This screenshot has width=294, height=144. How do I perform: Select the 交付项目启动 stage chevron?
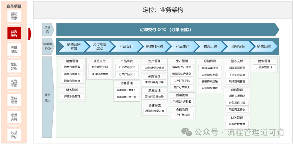point(100,46)
